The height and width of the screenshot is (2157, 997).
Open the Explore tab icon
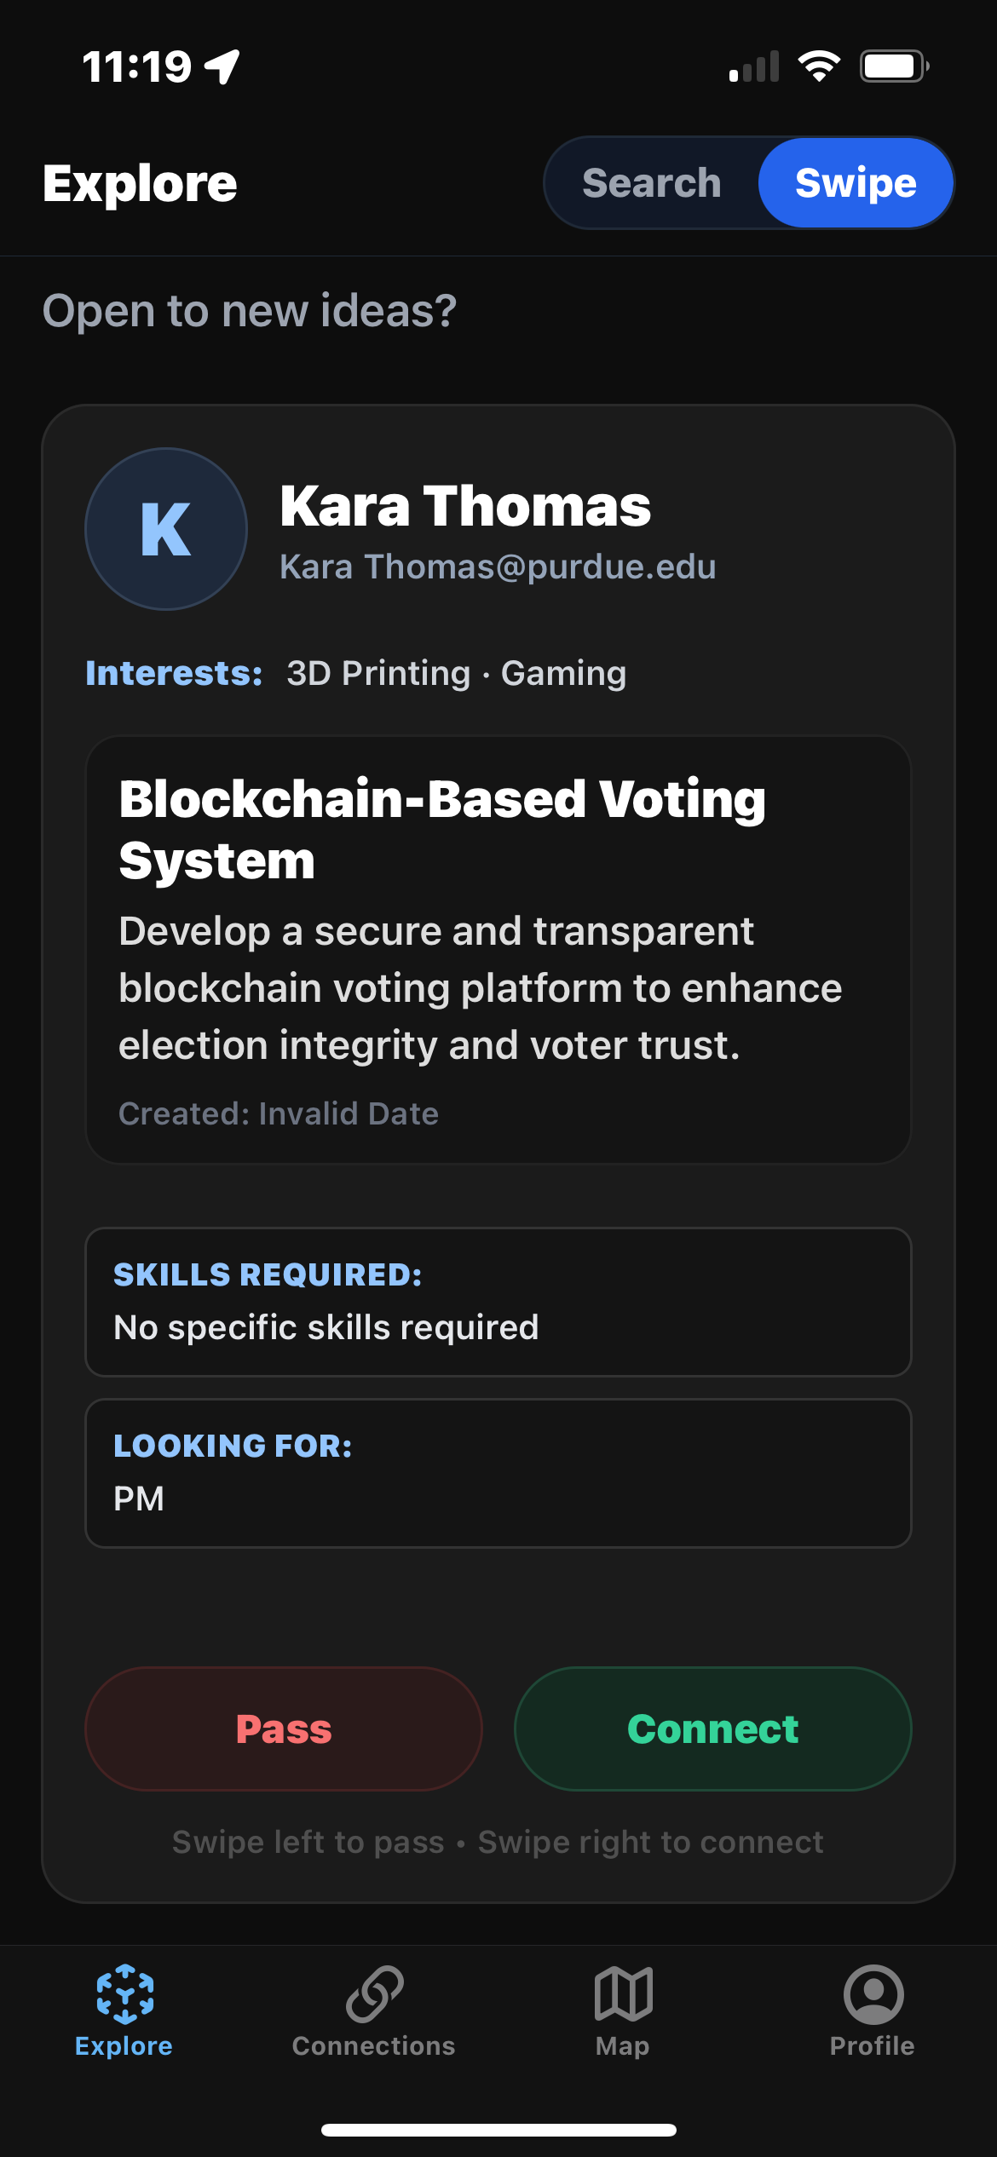124,1993
